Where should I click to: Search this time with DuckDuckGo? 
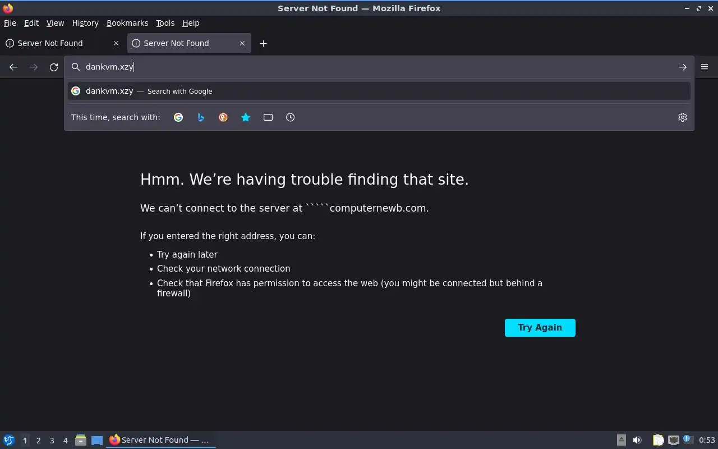(223, 117)
